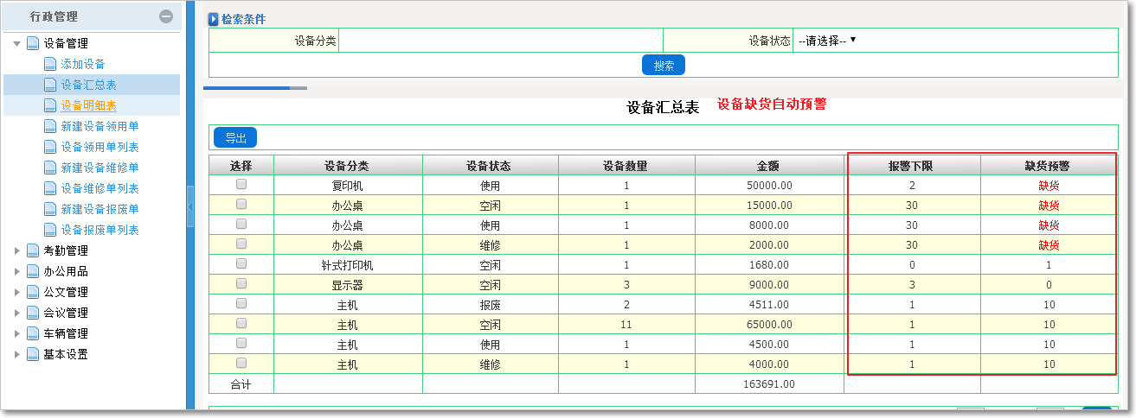Click the folder icon beside 公文管理
Screen dimensions: 1136x418
[x=33, y=292]
